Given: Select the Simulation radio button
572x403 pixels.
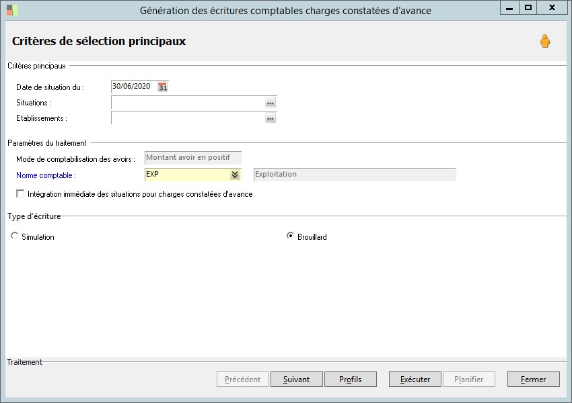Looking at the screenshot, I should (15, 236).
